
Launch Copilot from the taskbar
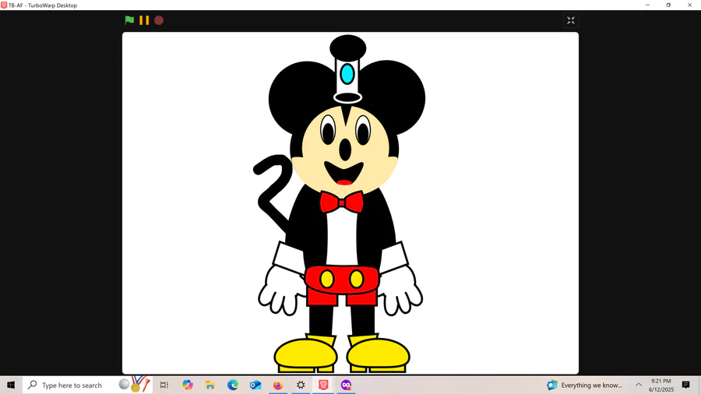tap(187, 385)
